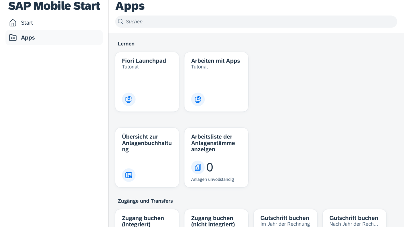
Task: Click the Arbeiten mit Apps tutorial icon
Action: click(198, 99)
